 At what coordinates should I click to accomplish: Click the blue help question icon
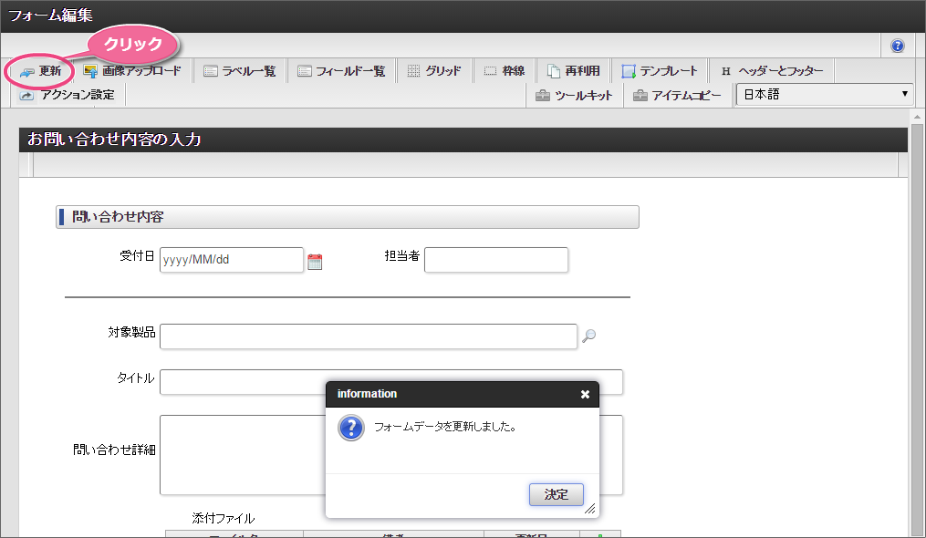pyautogui.click(x=897, y=46)
